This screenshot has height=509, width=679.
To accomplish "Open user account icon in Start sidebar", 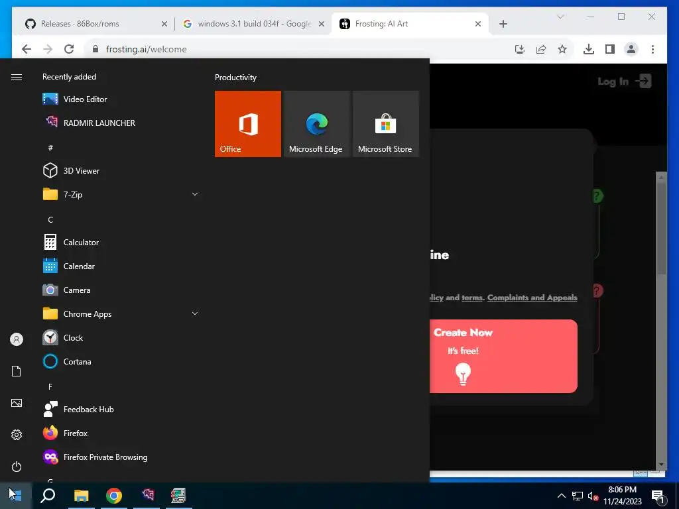I will point(17,339).
